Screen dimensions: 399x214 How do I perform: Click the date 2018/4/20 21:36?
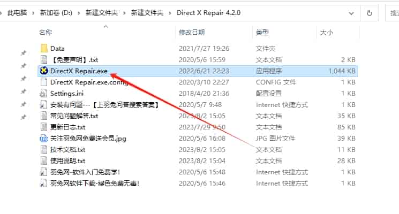pyautogui.click(x=204, y=93)
